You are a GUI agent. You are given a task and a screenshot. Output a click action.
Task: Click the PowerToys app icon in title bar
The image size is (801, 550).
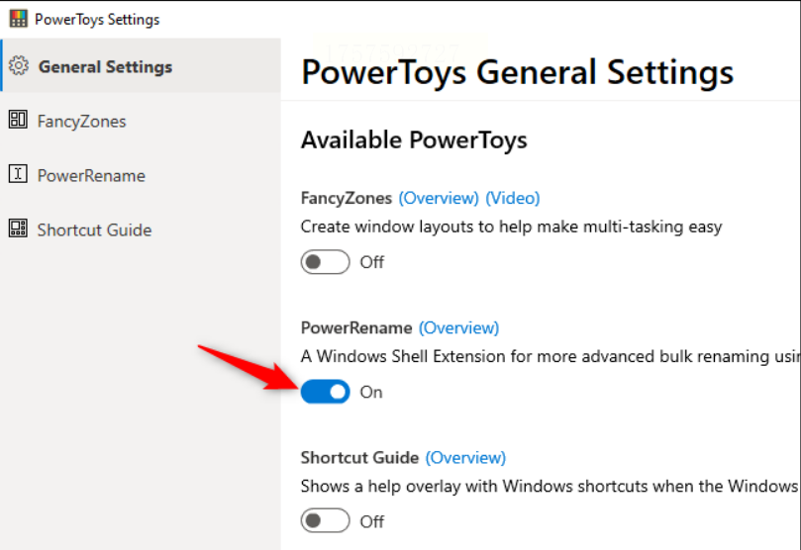(x=19, y=19)
